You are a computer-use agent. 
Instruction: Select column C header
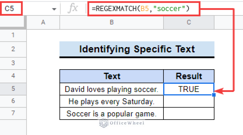coord(189,22)
